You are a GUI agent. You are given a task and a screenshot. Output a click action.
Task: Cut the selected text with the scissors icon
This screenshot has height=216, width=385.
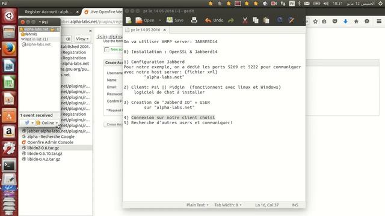tap(245, 20)
